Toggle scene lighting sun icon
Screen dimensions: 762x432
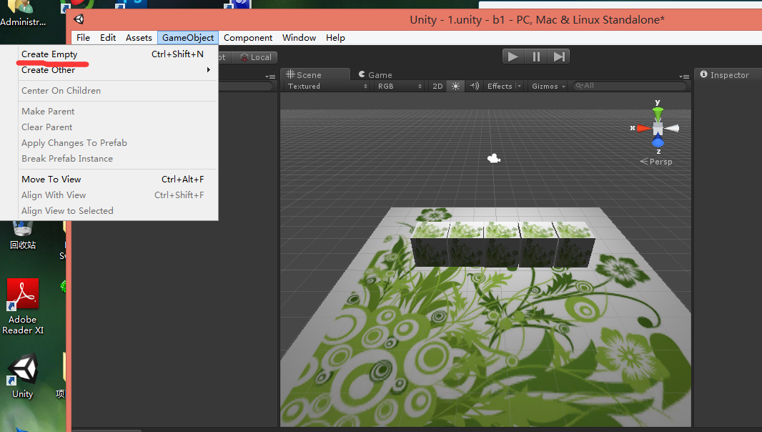tap(455, 86)
